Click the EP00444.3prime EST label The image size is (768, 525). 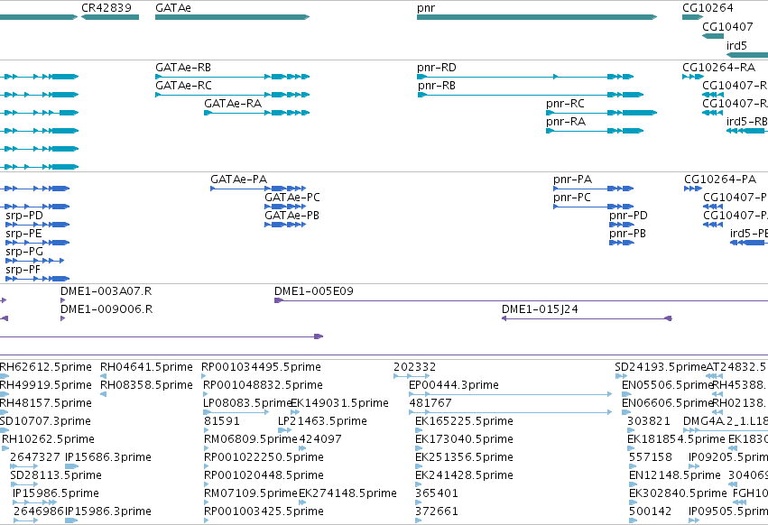tap(454, 385)
